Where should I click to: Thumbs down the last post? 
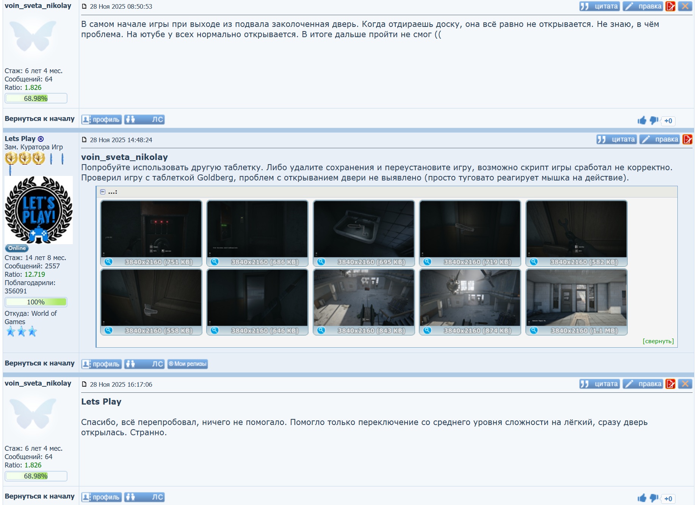654,498
